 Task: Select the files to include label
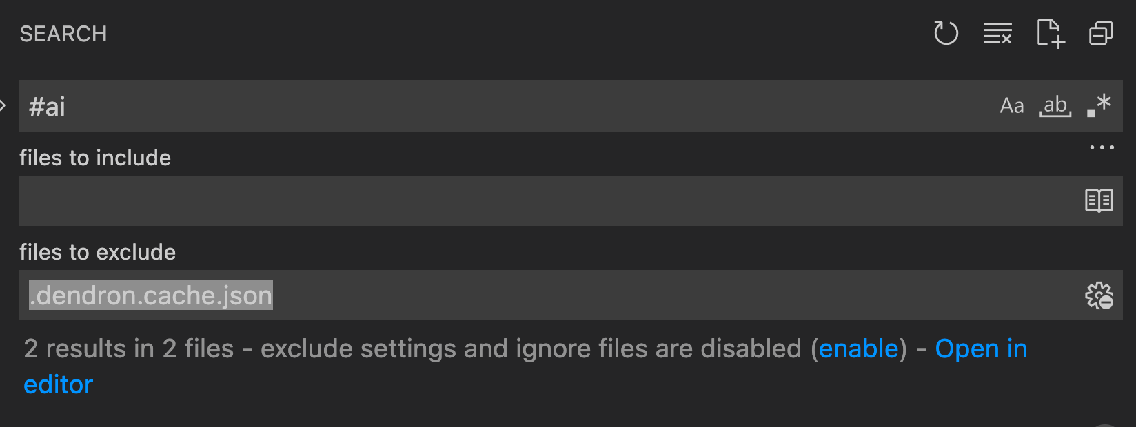94,158
